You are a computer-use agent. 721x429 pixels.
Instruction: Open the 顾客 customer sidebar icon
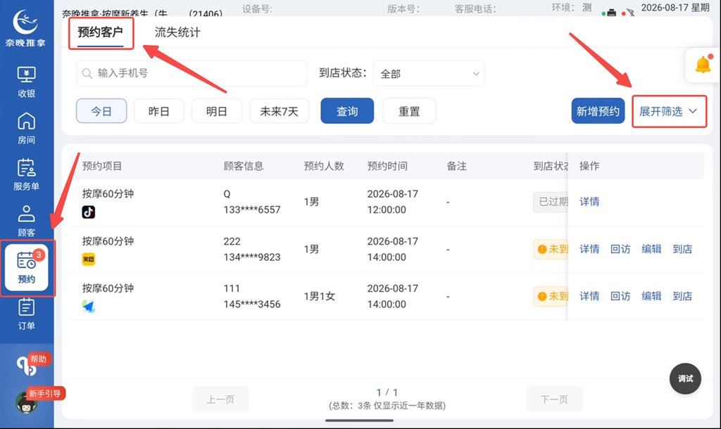point(26,221)
